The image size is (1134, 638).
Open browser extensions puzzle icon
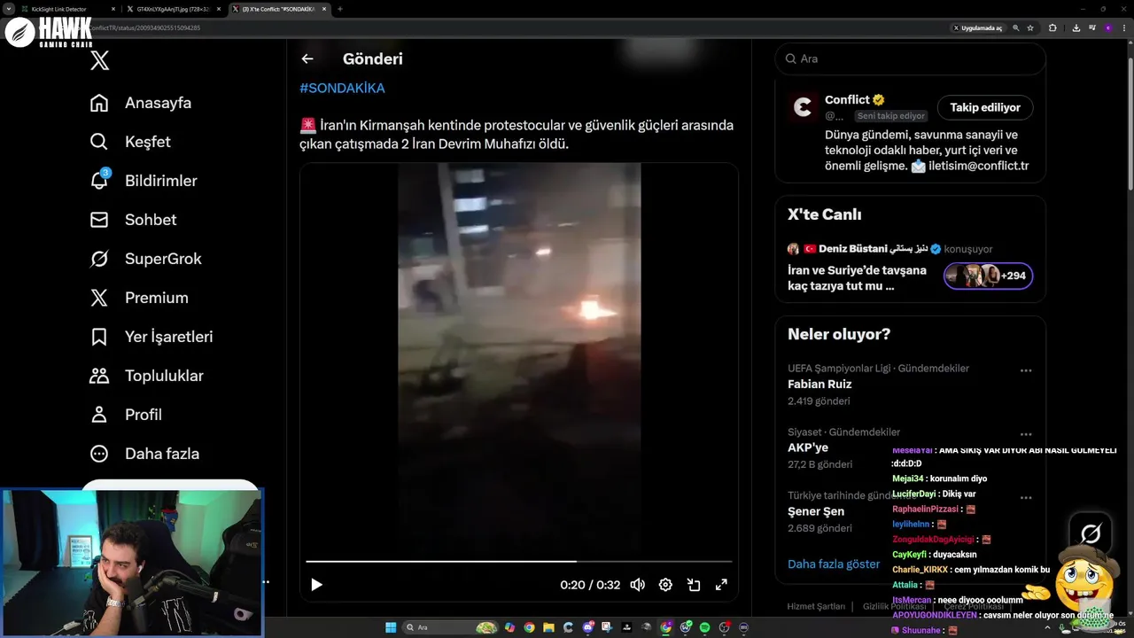pos(1052,28)
